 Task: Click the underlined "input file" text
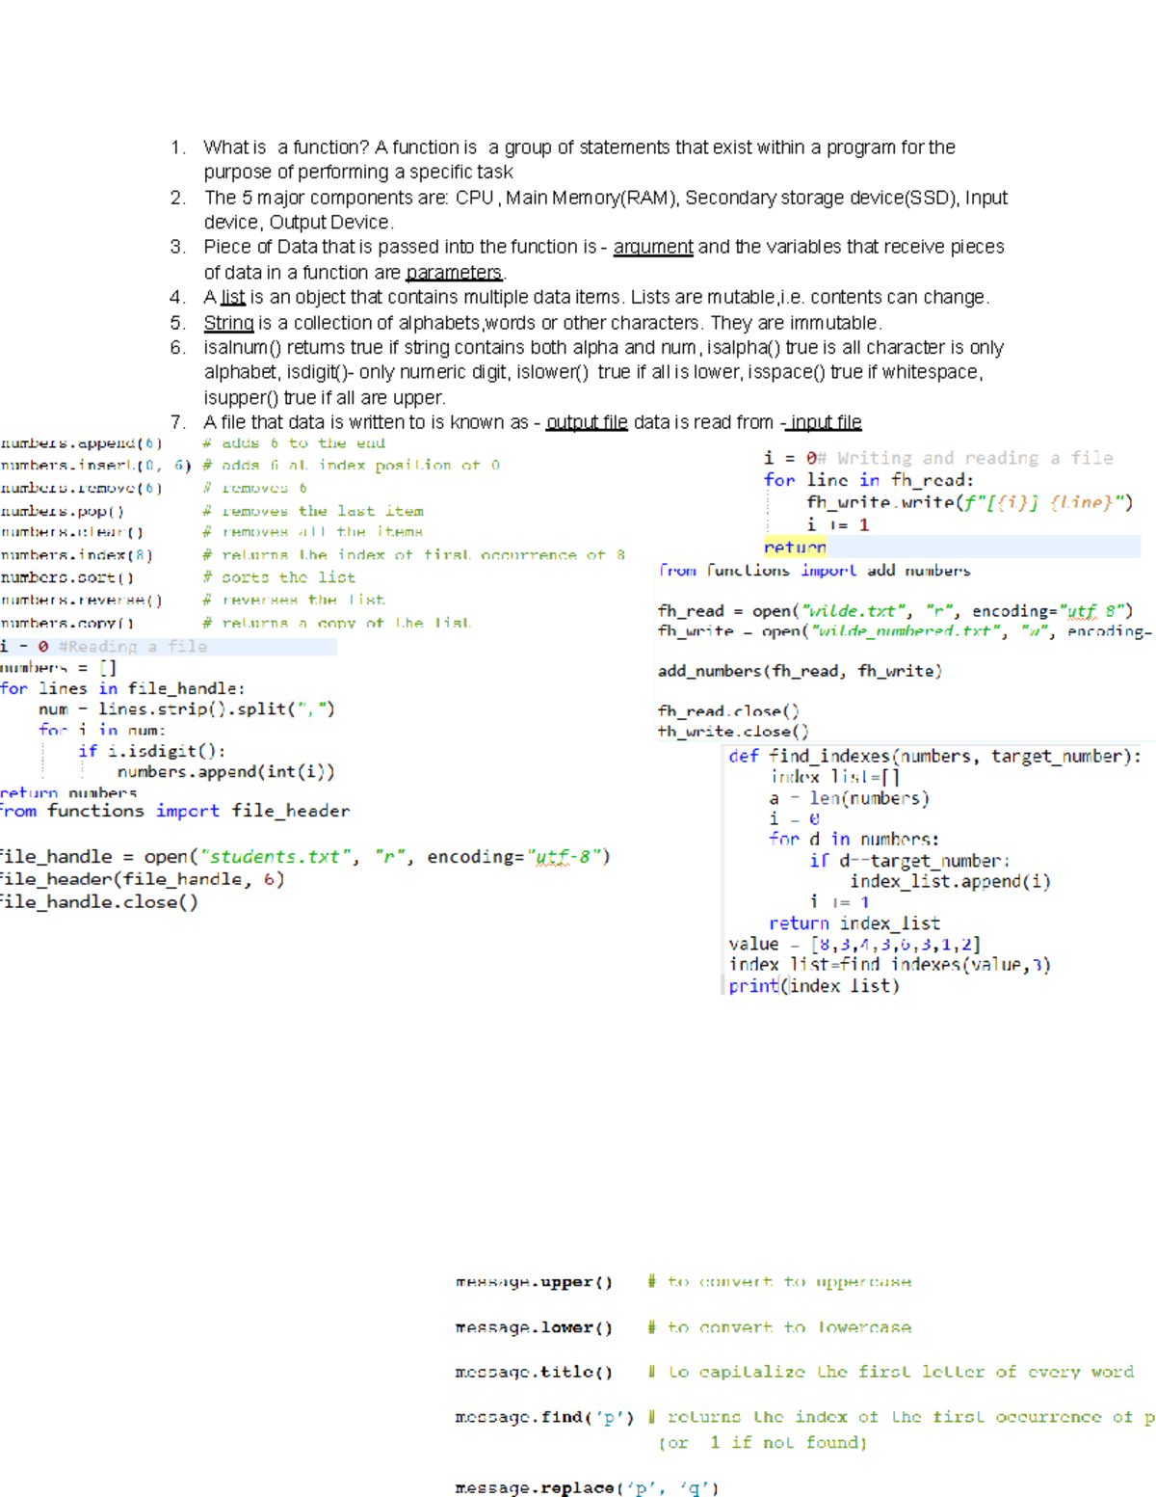(826, 423)
